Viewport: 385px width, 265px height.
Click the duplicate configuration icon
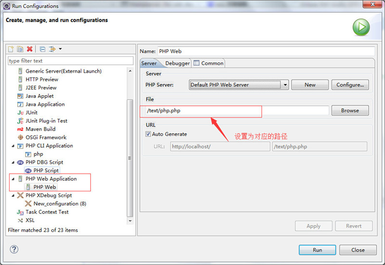20,49
